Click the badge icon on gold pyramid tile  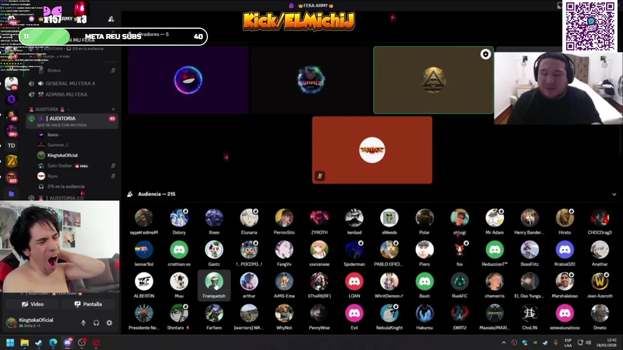(x=485, y=54)
